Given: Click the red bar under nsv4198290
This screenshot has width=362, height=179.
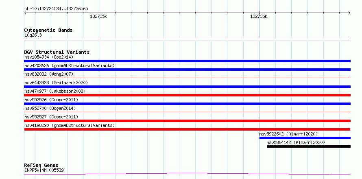Looking at the screenshot, I should pyautogui.click(x=187, y=129).
